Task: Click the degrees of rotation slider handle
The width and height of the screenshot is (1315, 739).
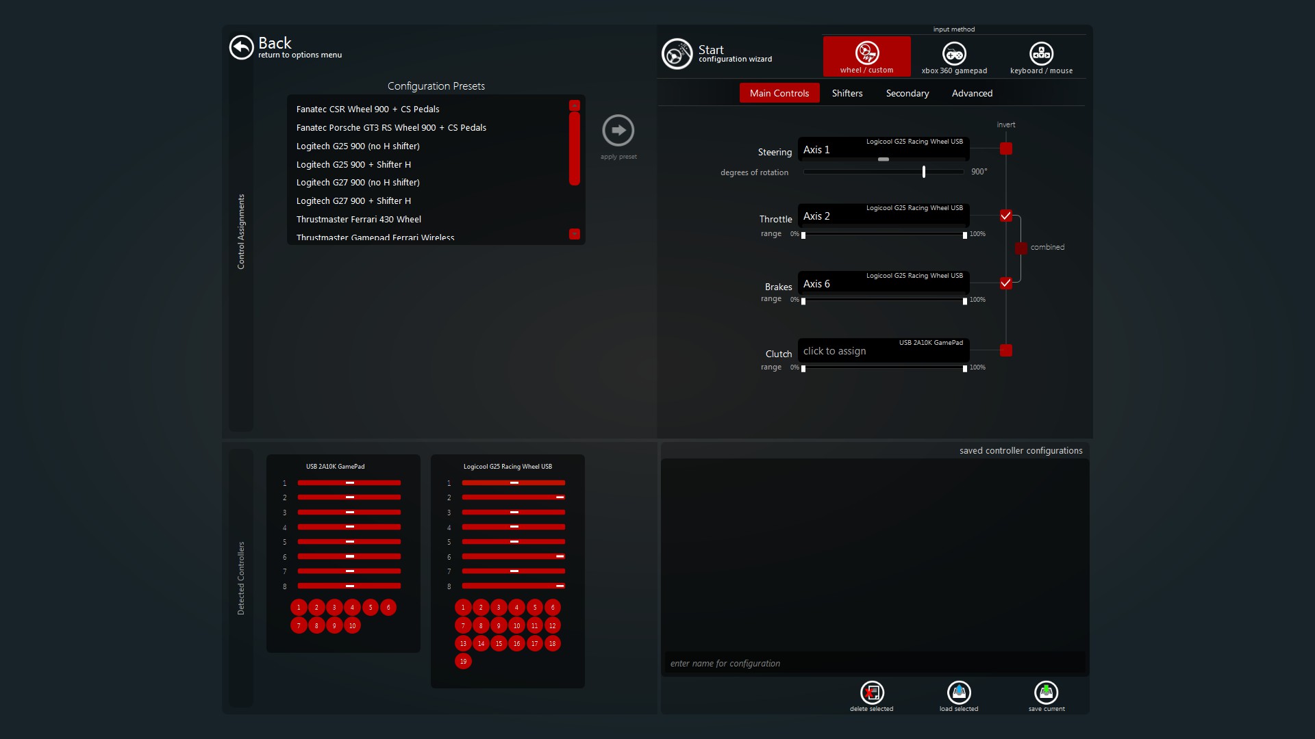Action: (x=923, y=172)
